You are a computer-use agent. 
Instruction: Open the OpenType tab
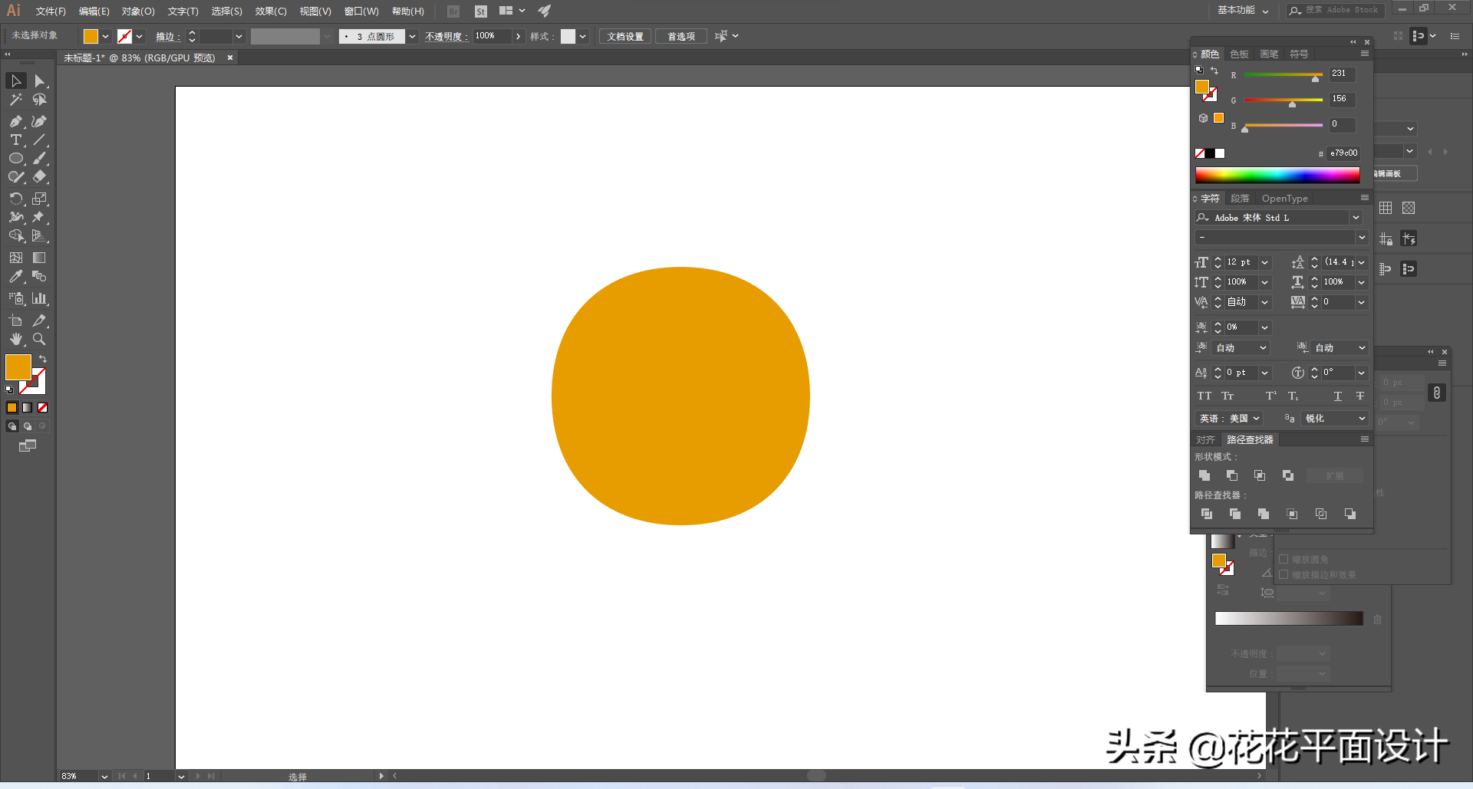pos(1285,199)
